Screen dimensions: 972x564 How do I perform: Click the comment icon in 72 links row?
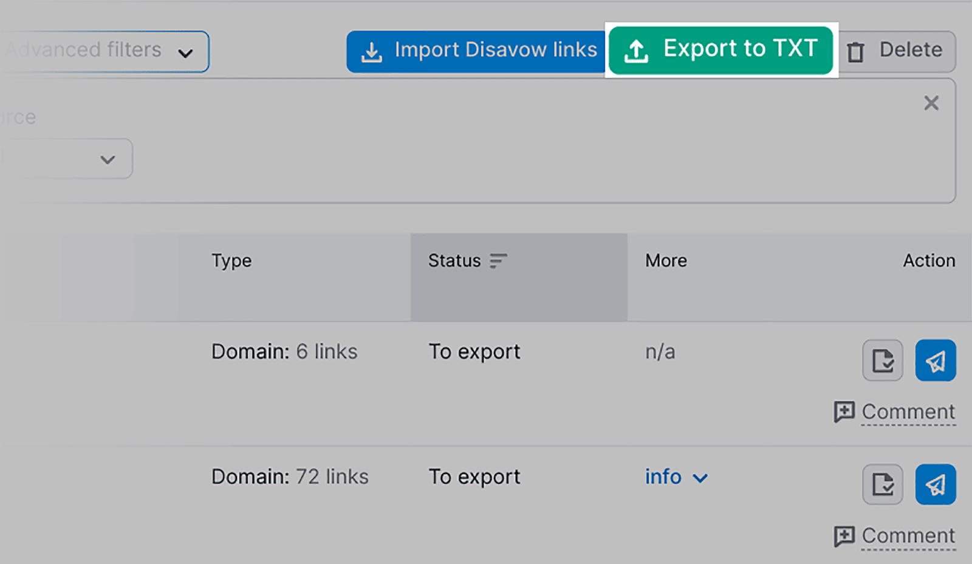click(844, 536)
